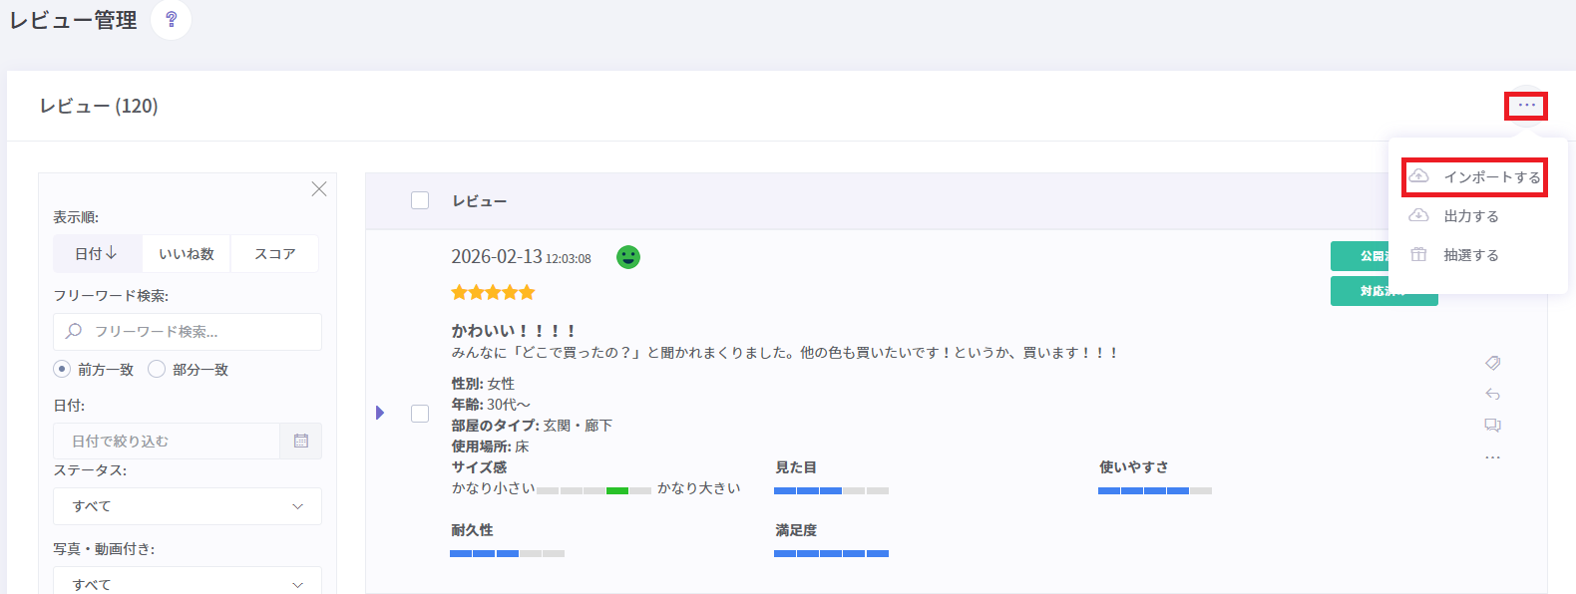Image resolution: width=1576 pixels, height=594 pixels.
Task: Click the comment bubble icon on review
Action: (1492, 426)
